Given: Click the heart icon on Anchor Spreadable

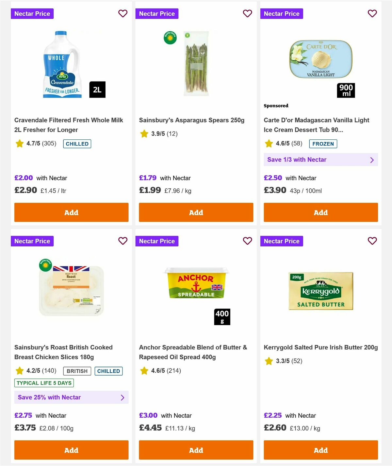Looking at the screenshot, I should (x=248, y=241).
